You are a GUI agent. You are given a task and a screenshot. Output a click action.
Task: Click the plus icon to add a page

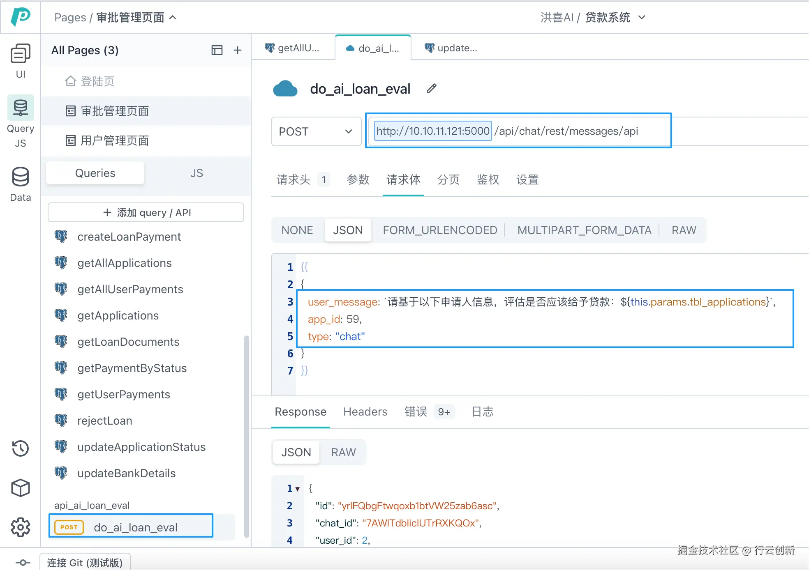[237, 50]
